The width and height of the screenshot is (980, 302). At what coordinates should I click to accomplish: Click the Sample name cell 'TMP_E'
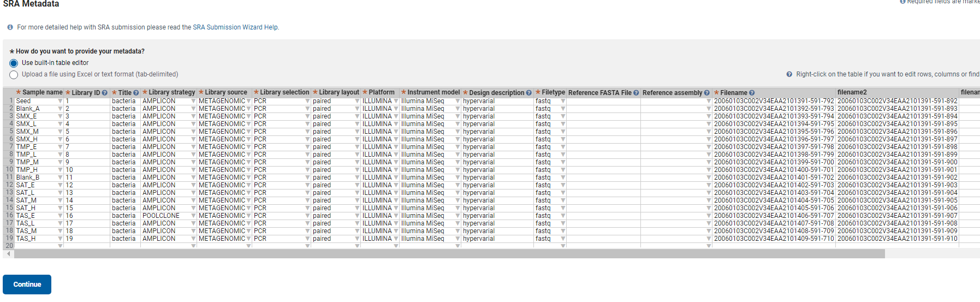pos(39,147)
